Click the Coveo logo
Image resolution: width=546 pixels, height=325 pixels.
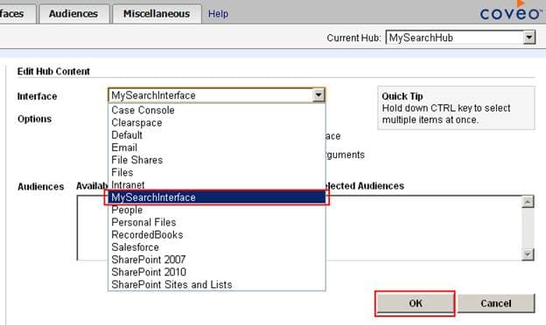coord(510,11)
